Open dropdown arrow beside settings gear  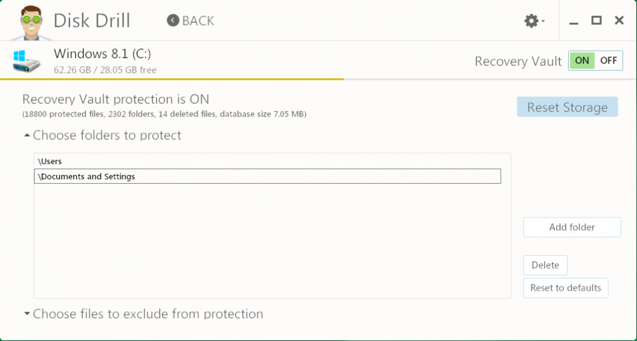pos(543,22)
